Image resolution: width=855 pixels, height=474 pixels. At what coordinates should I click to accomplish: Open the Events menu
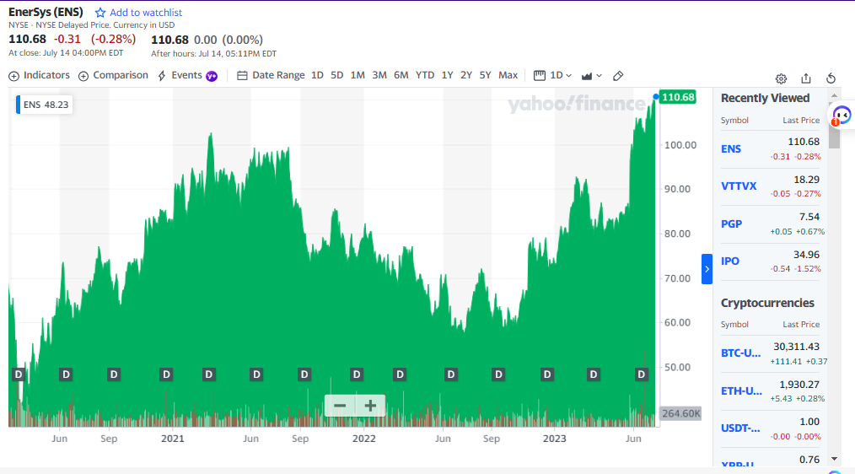(x=180, y=75)
